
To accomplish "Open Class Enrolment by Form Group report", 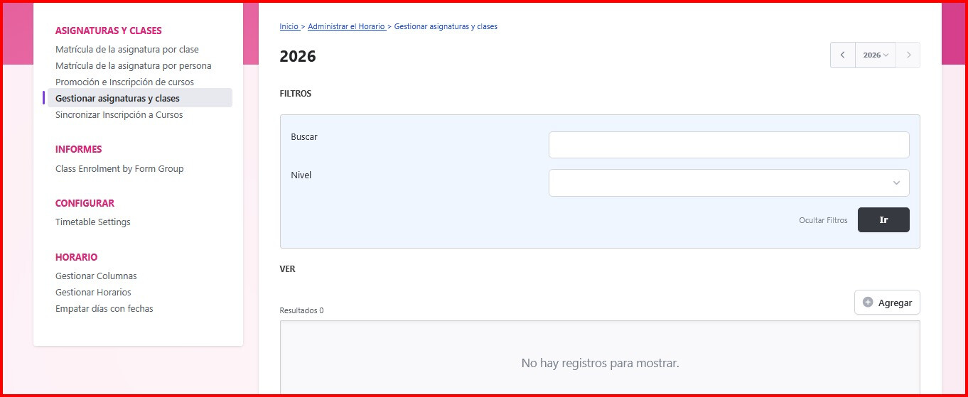I will coord(119,169).
